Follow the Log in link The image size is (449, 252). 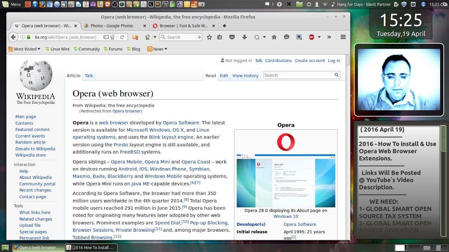[334, 61]
